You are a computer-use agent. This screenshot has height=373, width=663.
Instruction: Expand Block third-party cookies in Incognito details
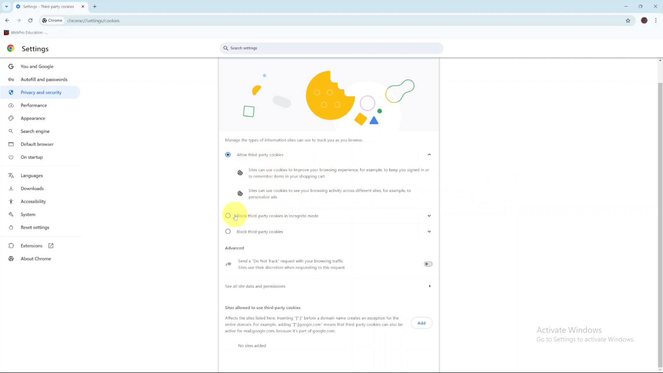coord(429,216)
